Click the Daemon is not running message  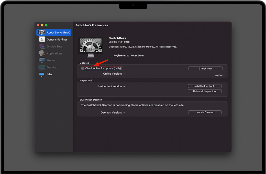(x=132, y=105)
